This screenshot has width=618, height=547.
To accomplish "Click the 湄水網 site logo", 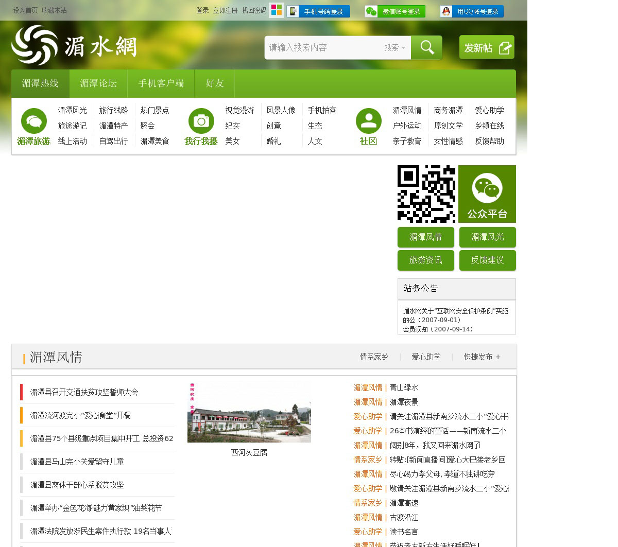I will click(74, 46).
